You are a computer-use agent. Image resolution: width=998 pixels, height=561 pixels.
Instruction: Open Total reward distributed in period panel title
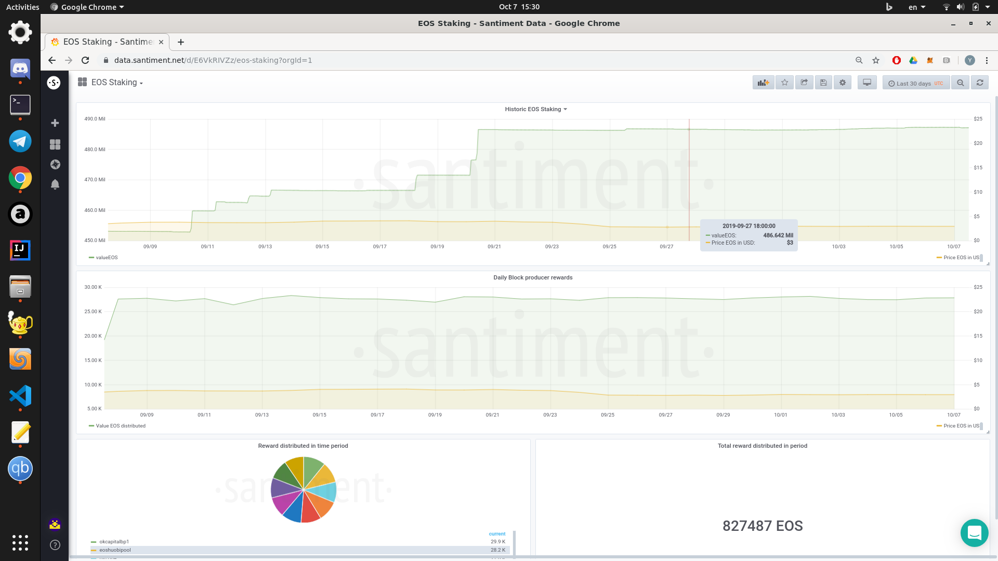click(x=763, y=446)
